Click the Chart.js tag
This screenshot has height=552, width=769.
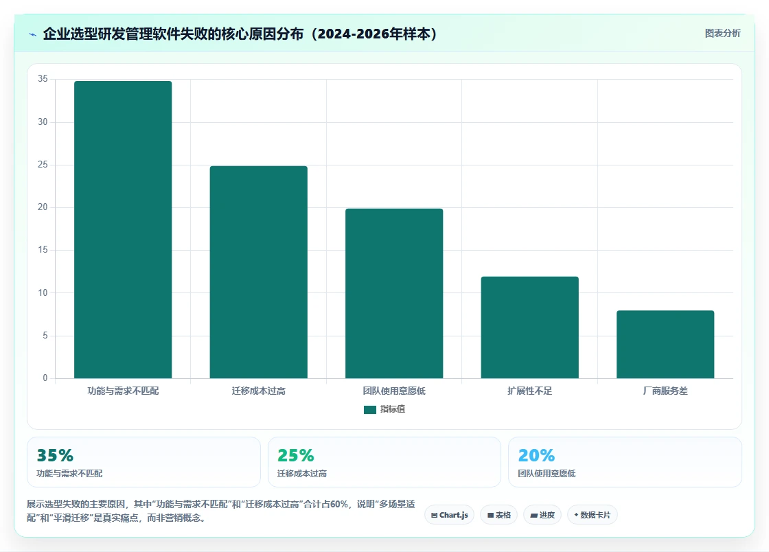coord(449,515)
